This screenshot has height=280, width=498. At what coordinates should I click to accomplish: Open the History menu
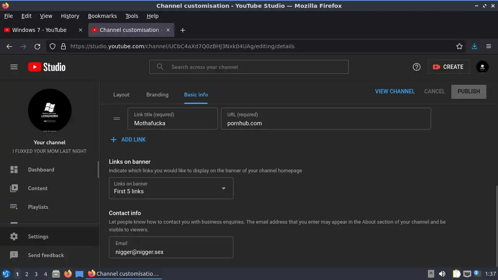coord(70,16)
